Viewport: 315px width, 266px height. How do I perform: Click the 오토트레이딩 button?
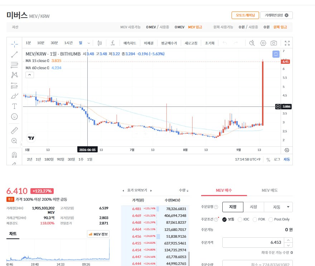click(x=245, y=15)
